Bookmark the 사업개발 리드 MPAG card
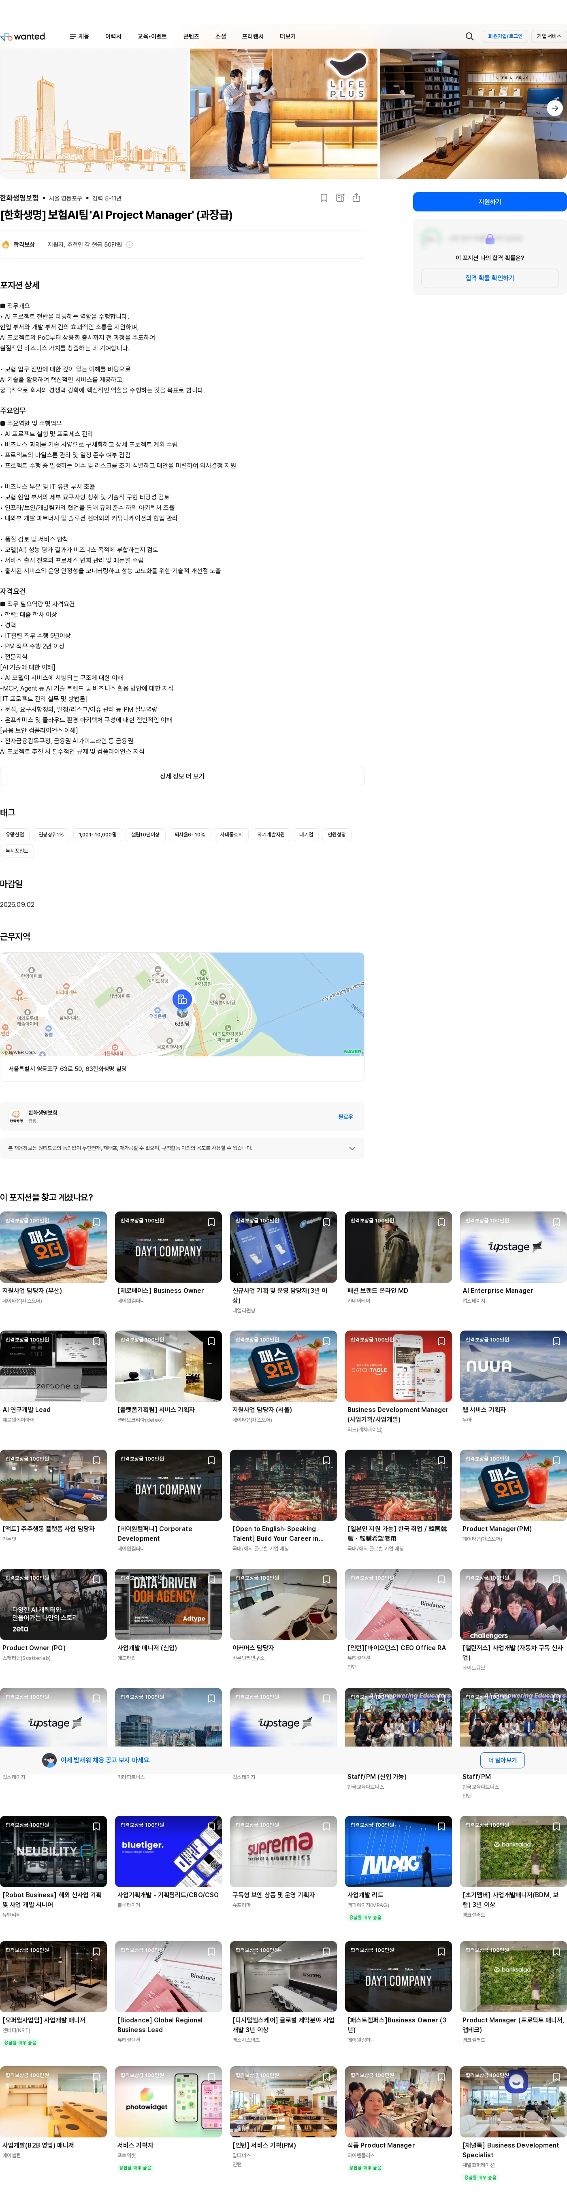 pyautogui.click(x=441, y=1827)
